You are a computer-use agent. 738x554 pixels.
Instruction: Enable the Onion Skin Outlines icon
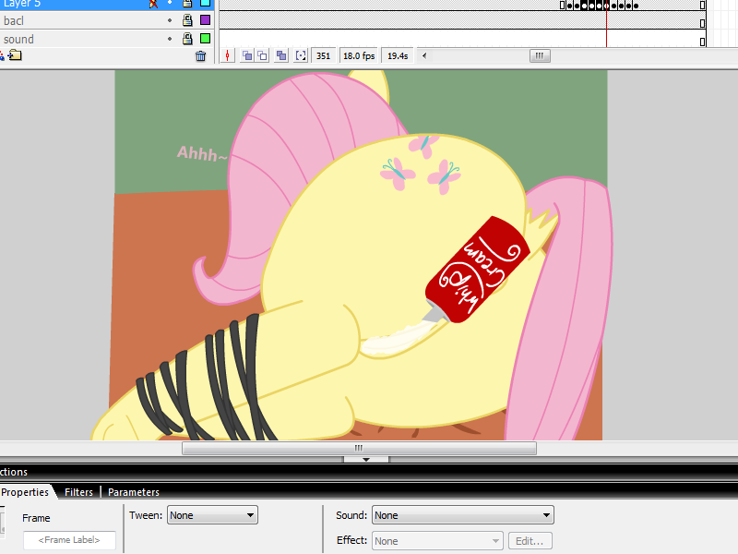point(262,55)
